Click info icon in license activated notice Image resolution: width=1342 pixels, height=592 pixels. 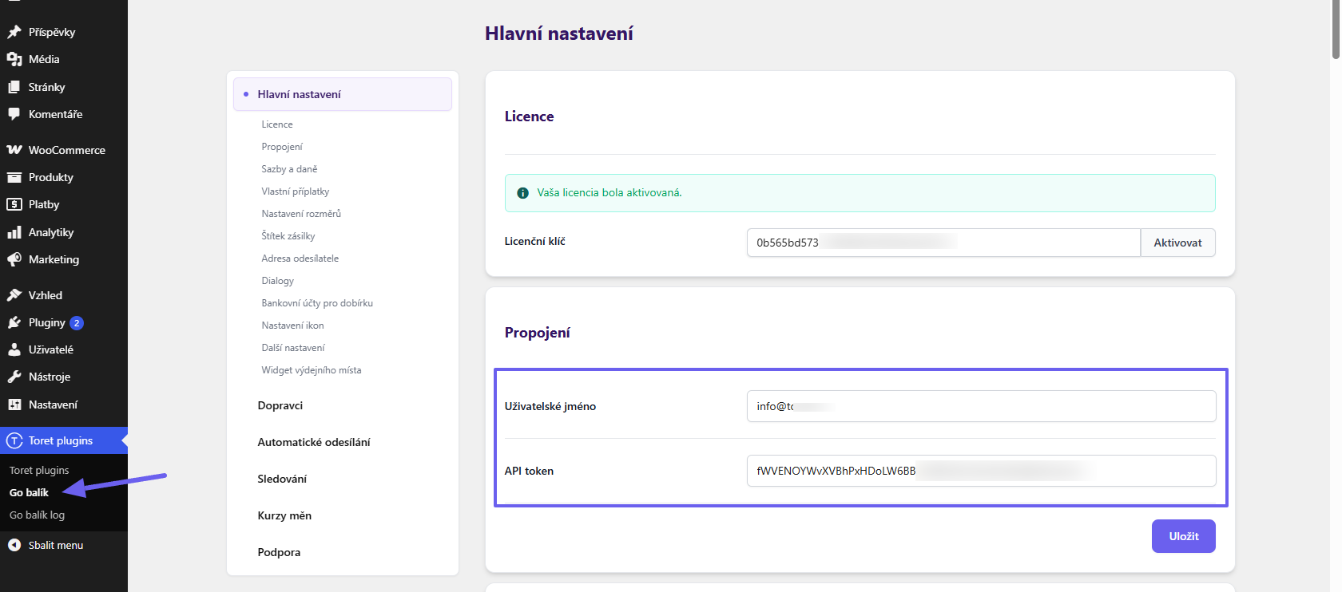coord(523,193)
